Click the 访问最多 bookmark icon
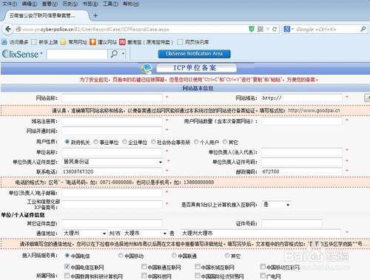Viewport: 370px width, 280px height. [4, 42]
